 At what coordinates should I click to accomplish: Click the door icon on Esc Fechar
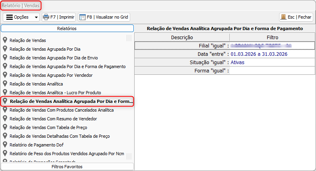click(283, 17)
